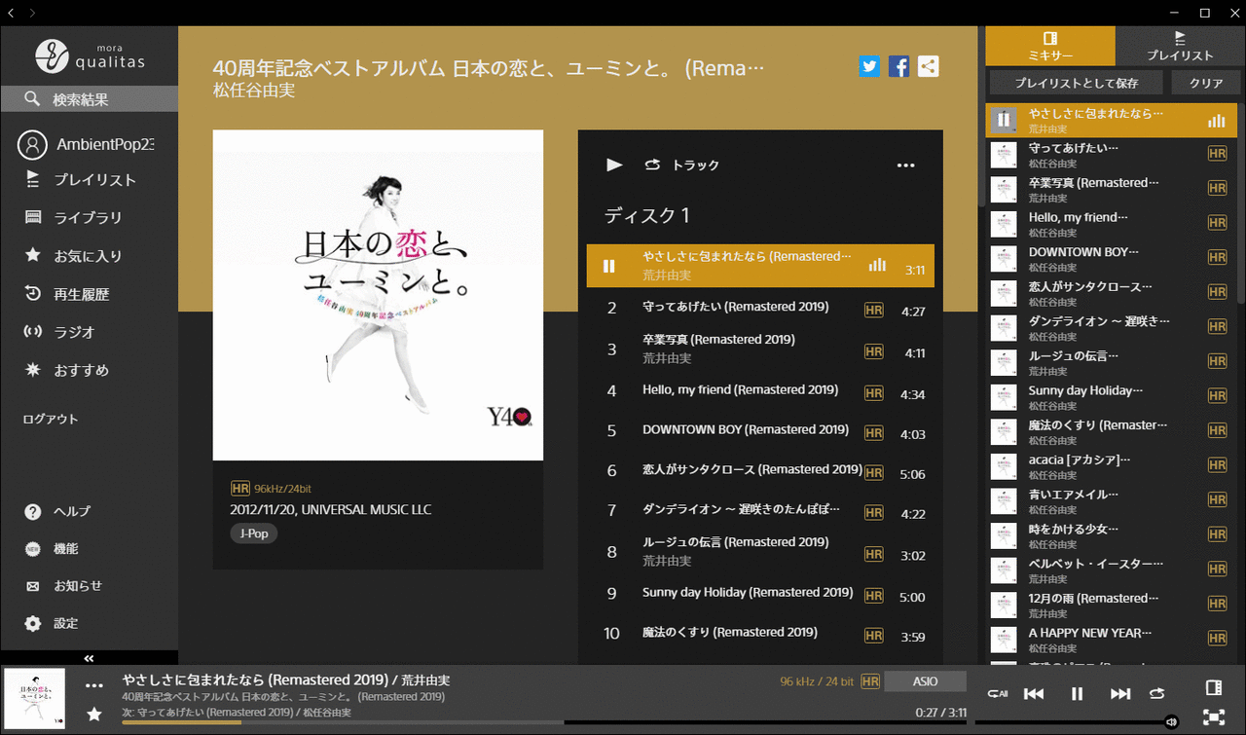The height and width of the screenshot is (735, 1246).
Task: Play track 10 魔法のくすり
Action: pos(760,634)
